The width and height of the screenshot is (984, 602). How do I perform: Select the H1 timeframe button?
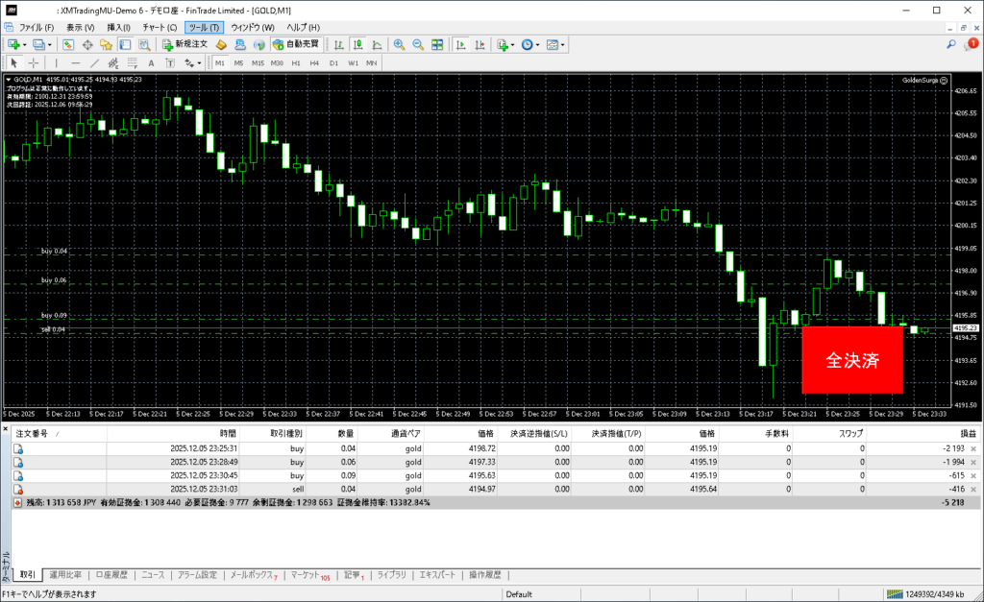click(296, 63)
